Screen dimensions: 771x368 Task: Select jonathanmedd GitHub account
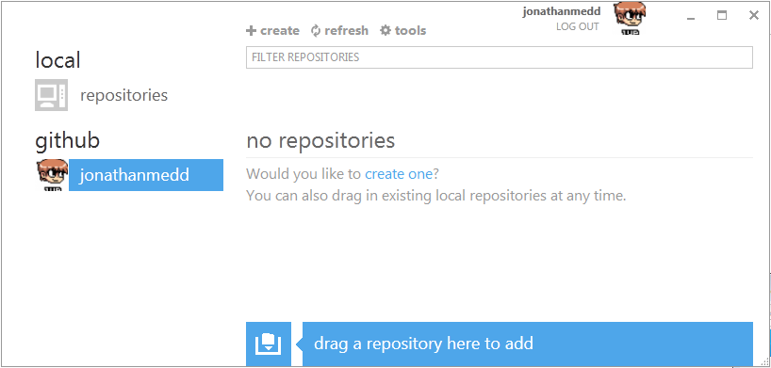(x=146, y=175)
